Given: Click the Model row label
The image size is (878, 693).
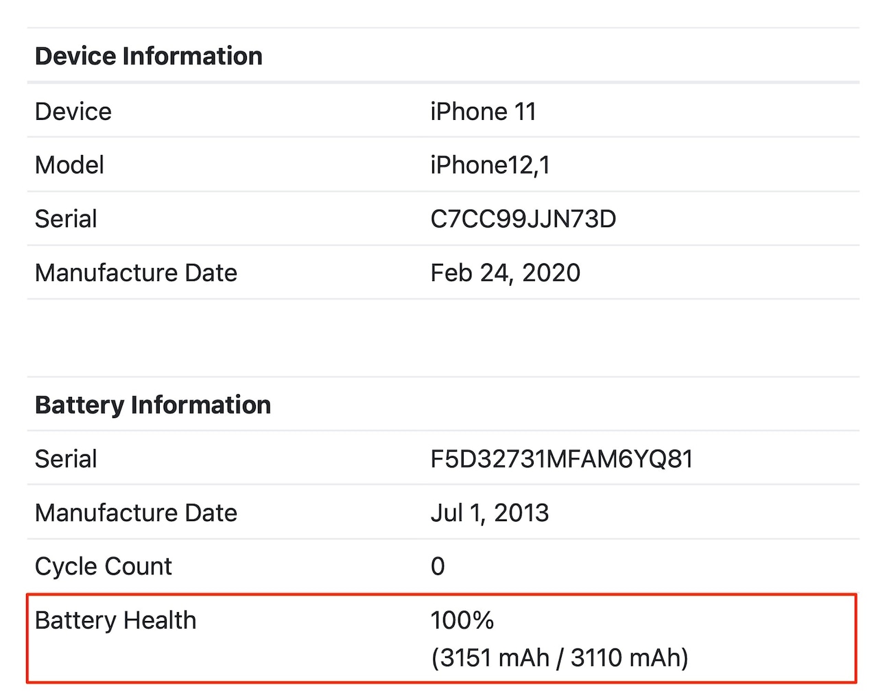Looking at the screenshot, I should click(69, 165).
